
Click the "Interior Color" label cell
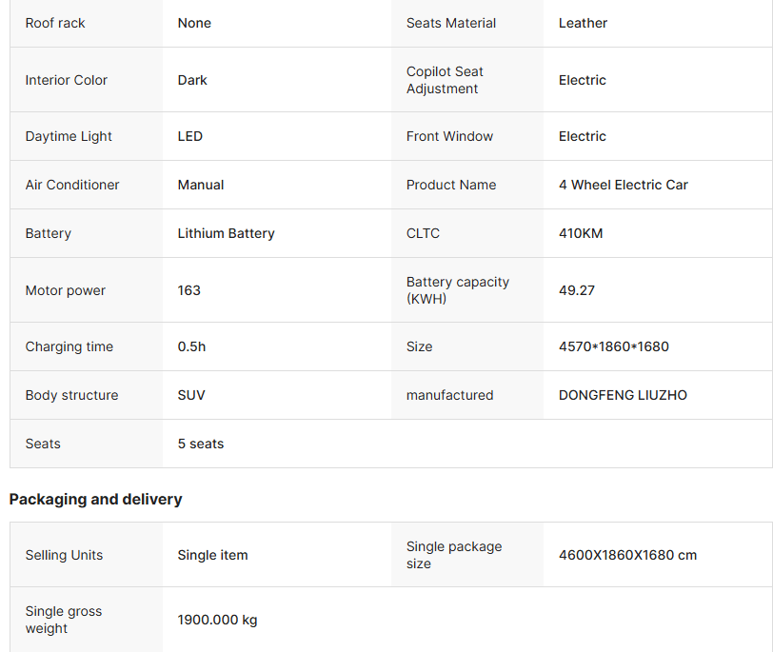click(67, 80)
